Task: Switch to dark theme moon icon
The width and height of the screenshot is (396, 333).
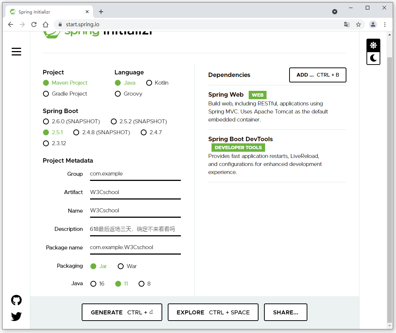Action: click(x=373, y=58)
